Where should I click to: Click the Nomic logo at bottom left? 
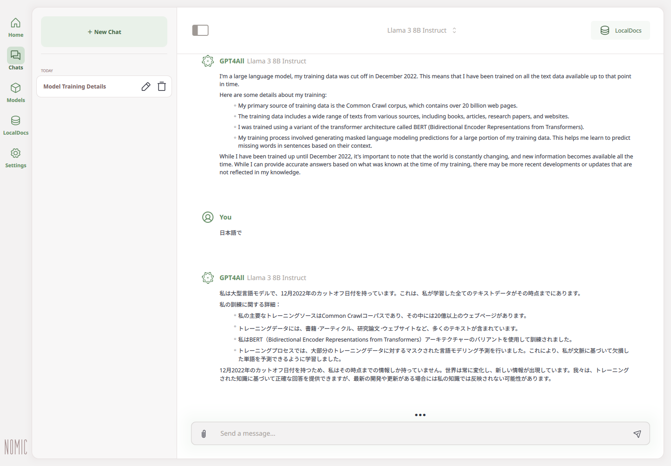click(16, 447)
